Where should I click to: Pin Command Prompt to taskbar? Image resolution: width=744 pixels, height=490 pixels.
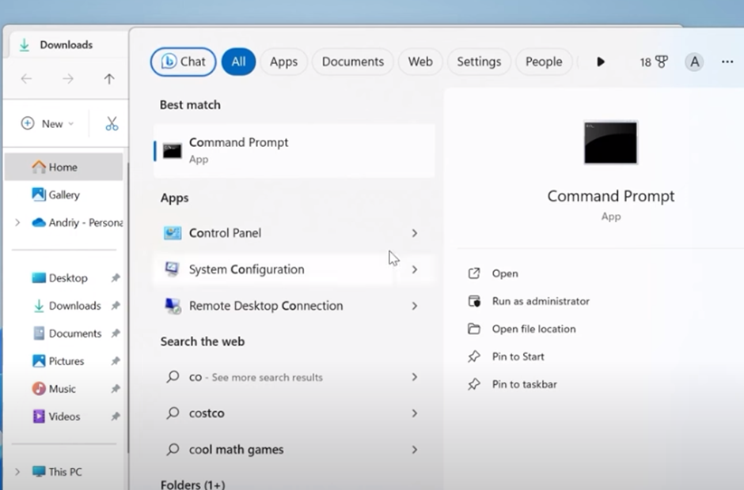pos(526,384)
